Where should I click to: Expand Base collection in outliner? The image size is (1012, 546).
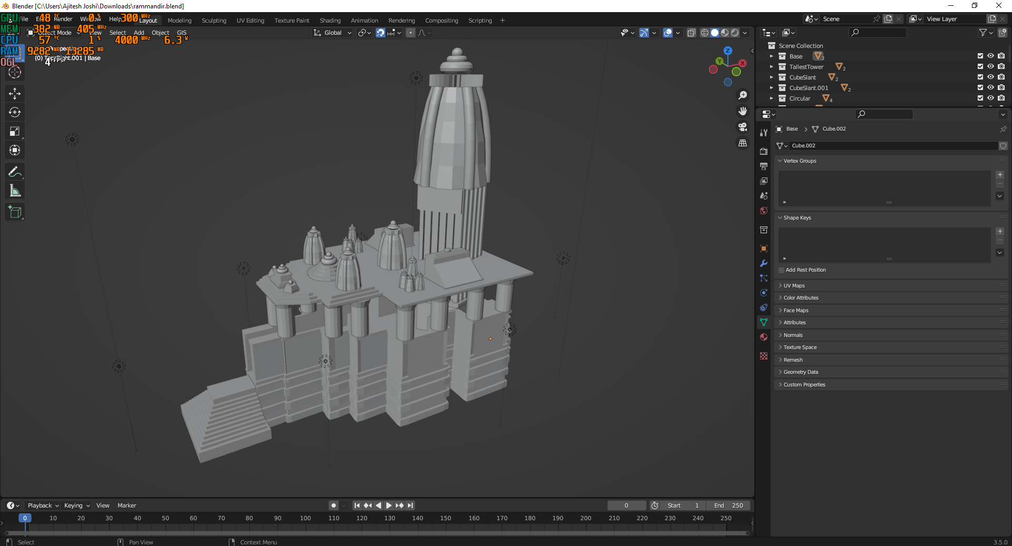pyautogui.click(x=772, y=56)
